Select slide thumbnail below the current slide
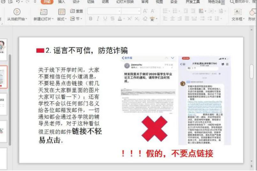 [x=3, y=104]
